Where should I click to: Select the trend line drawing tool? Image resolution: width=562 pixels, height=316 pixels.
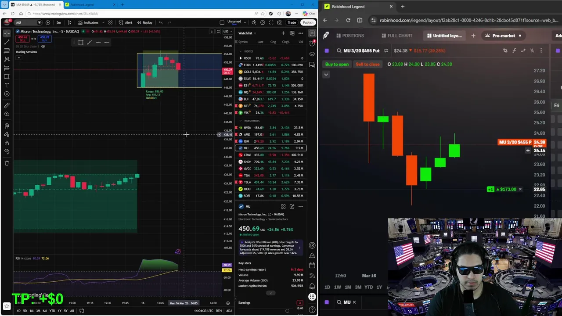tap(7, 42)
